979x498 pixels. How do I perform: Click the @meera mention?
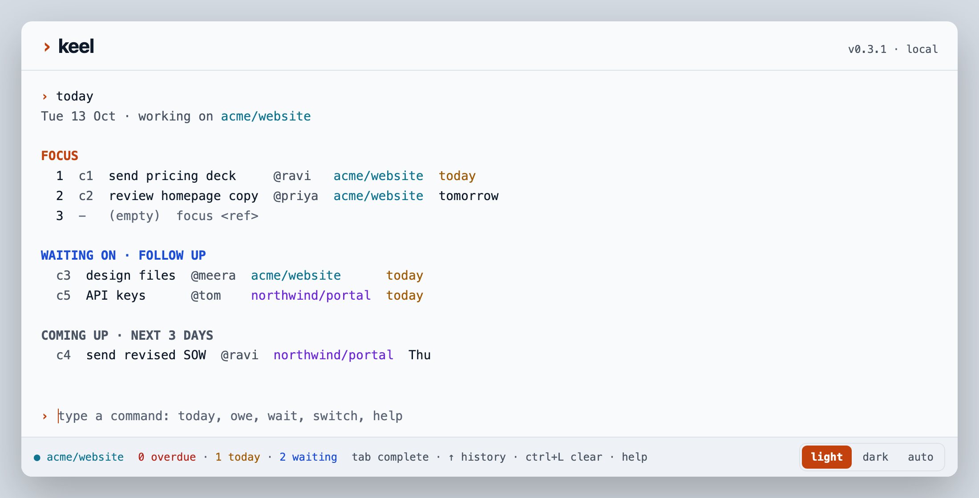tap(213, 276)
